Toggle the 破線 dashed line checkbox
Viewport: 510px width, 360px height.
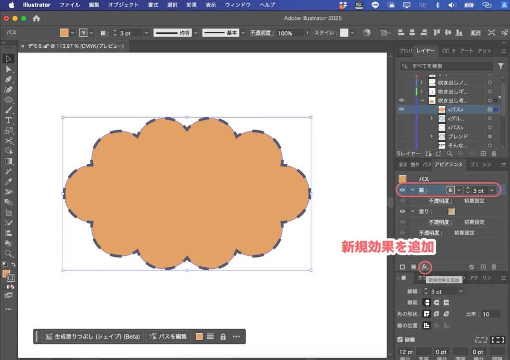(x=400, y=340)
